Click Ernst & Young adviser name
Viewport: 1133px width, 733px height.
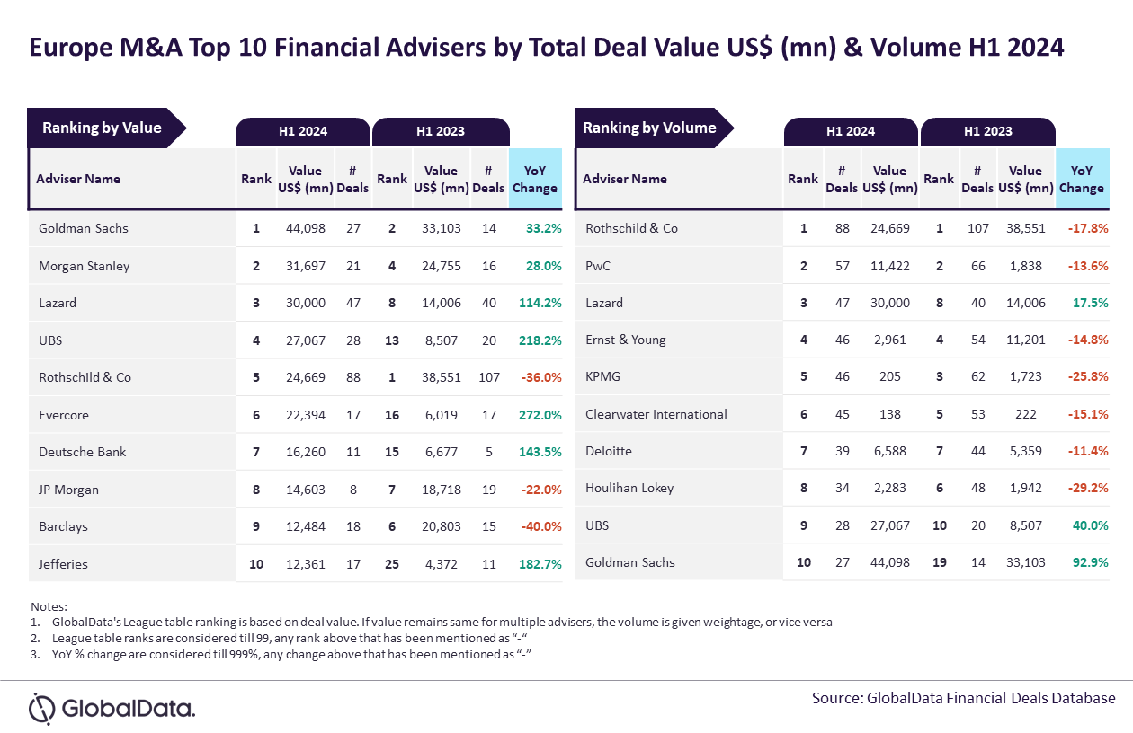[x=628, y=340]
